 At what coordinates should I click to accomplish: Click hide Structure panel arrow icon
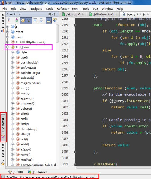(x=56, y=14)
